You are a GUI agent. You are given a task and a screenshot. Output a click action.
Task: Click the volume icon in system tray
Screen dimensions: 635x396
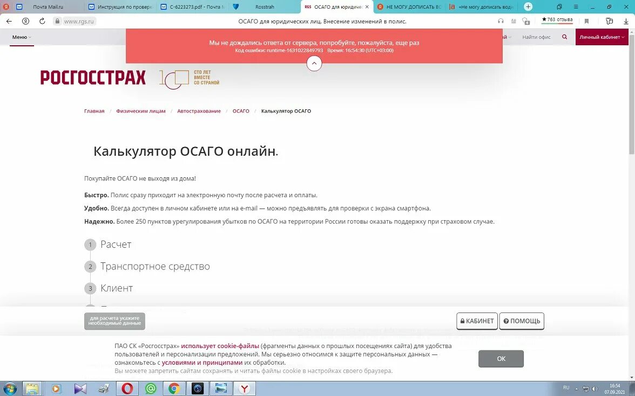tap(595, 389)
